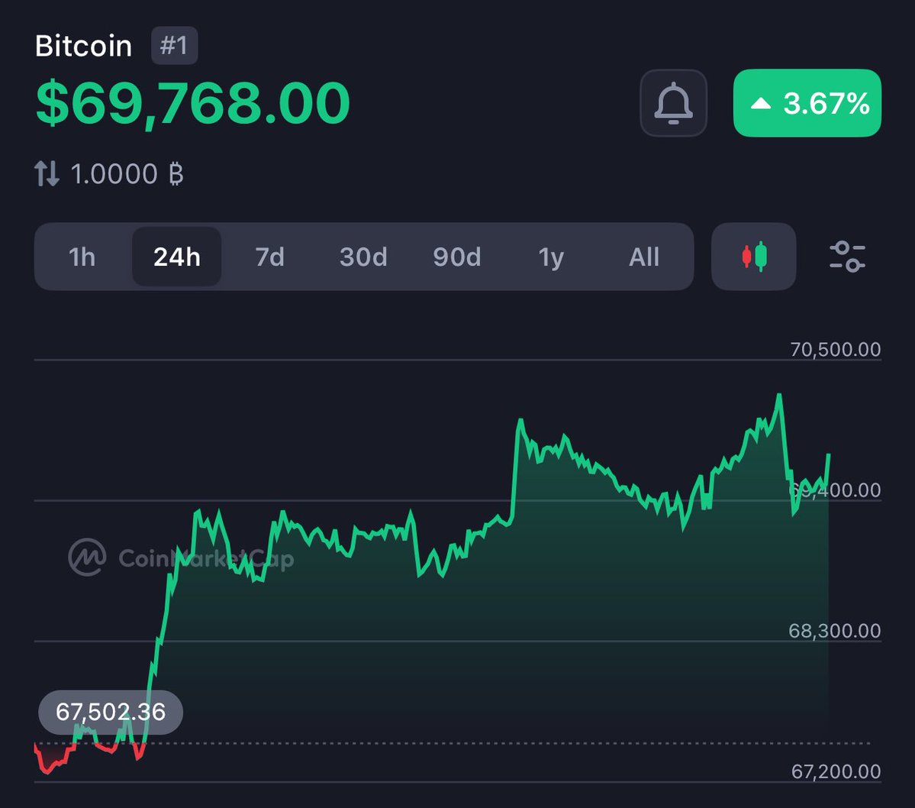
Task: Toggle candlestick chart view
Action: [753, 257]
